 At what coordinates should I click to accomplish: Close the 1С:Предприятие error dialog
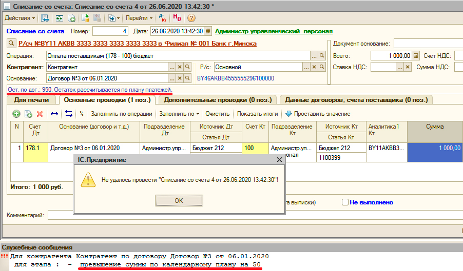(279, 160)
